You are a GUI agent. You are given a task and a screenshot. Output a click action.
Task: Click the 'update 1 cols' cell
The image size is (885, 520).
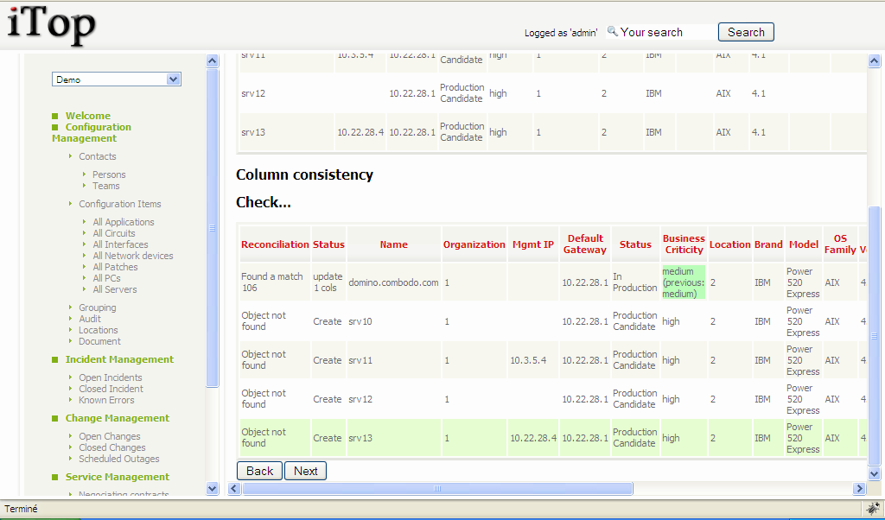click(x=328, y=282)
